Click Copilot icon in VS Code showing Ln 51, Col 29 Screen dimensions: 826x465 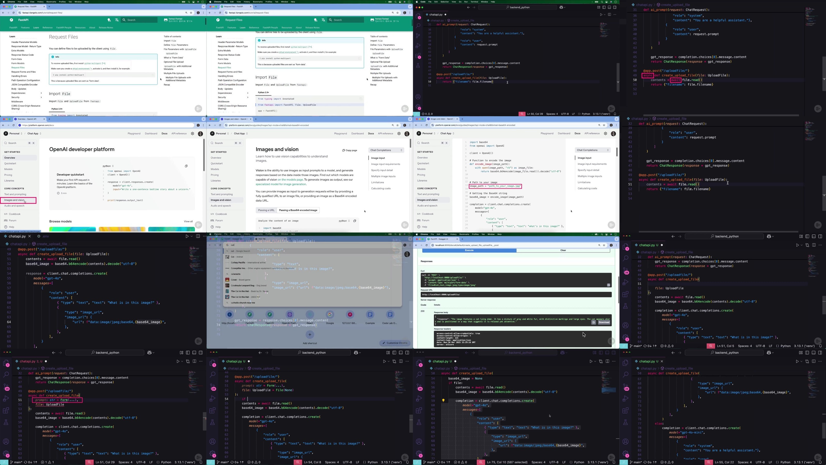click(150, 352)
